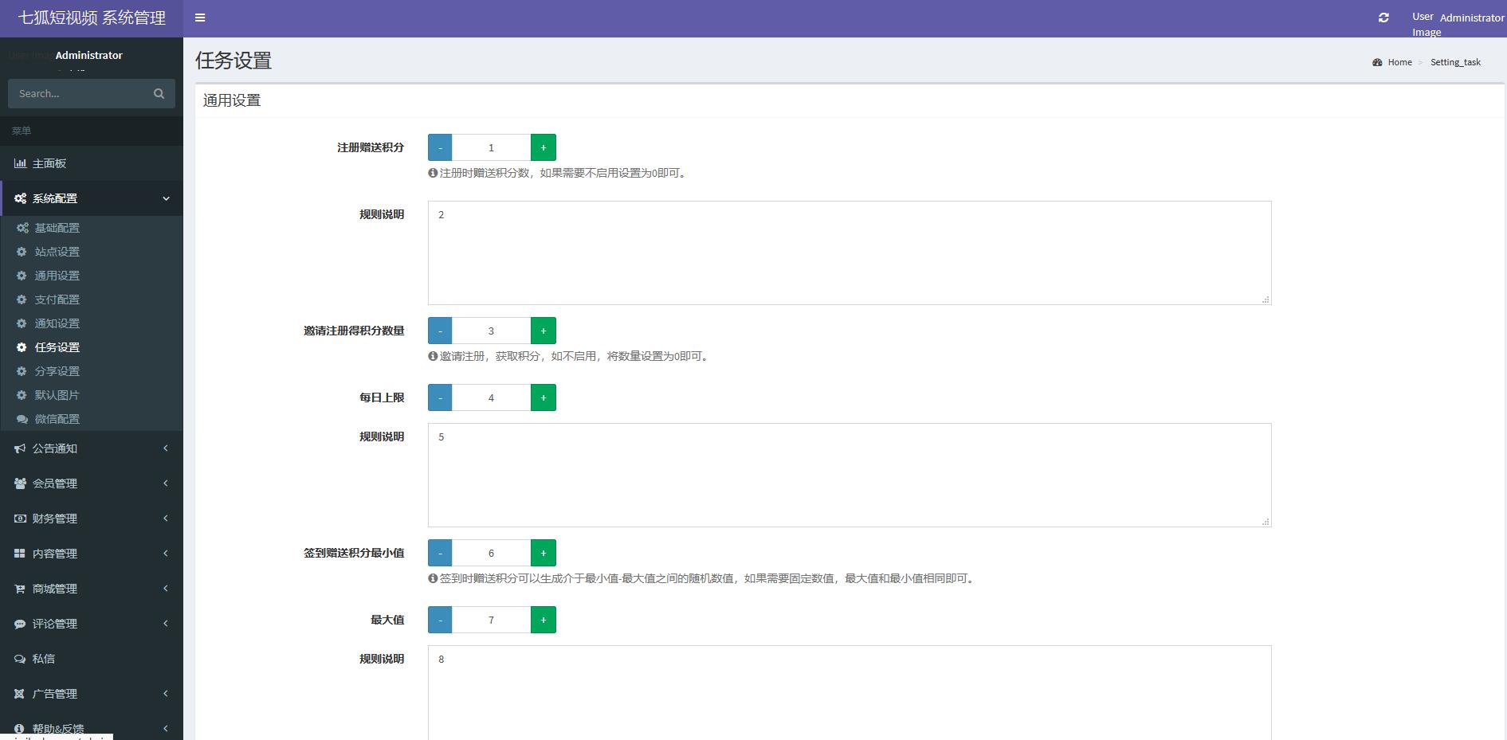
Task: Increase 最大值 with plus button
Action: [543, 620]
